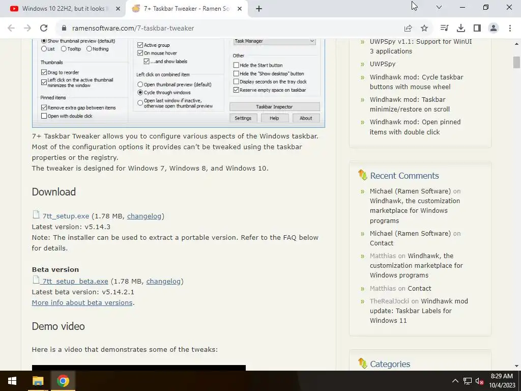Open the Chrome downloads icon
521x391 pixels.
461,28
